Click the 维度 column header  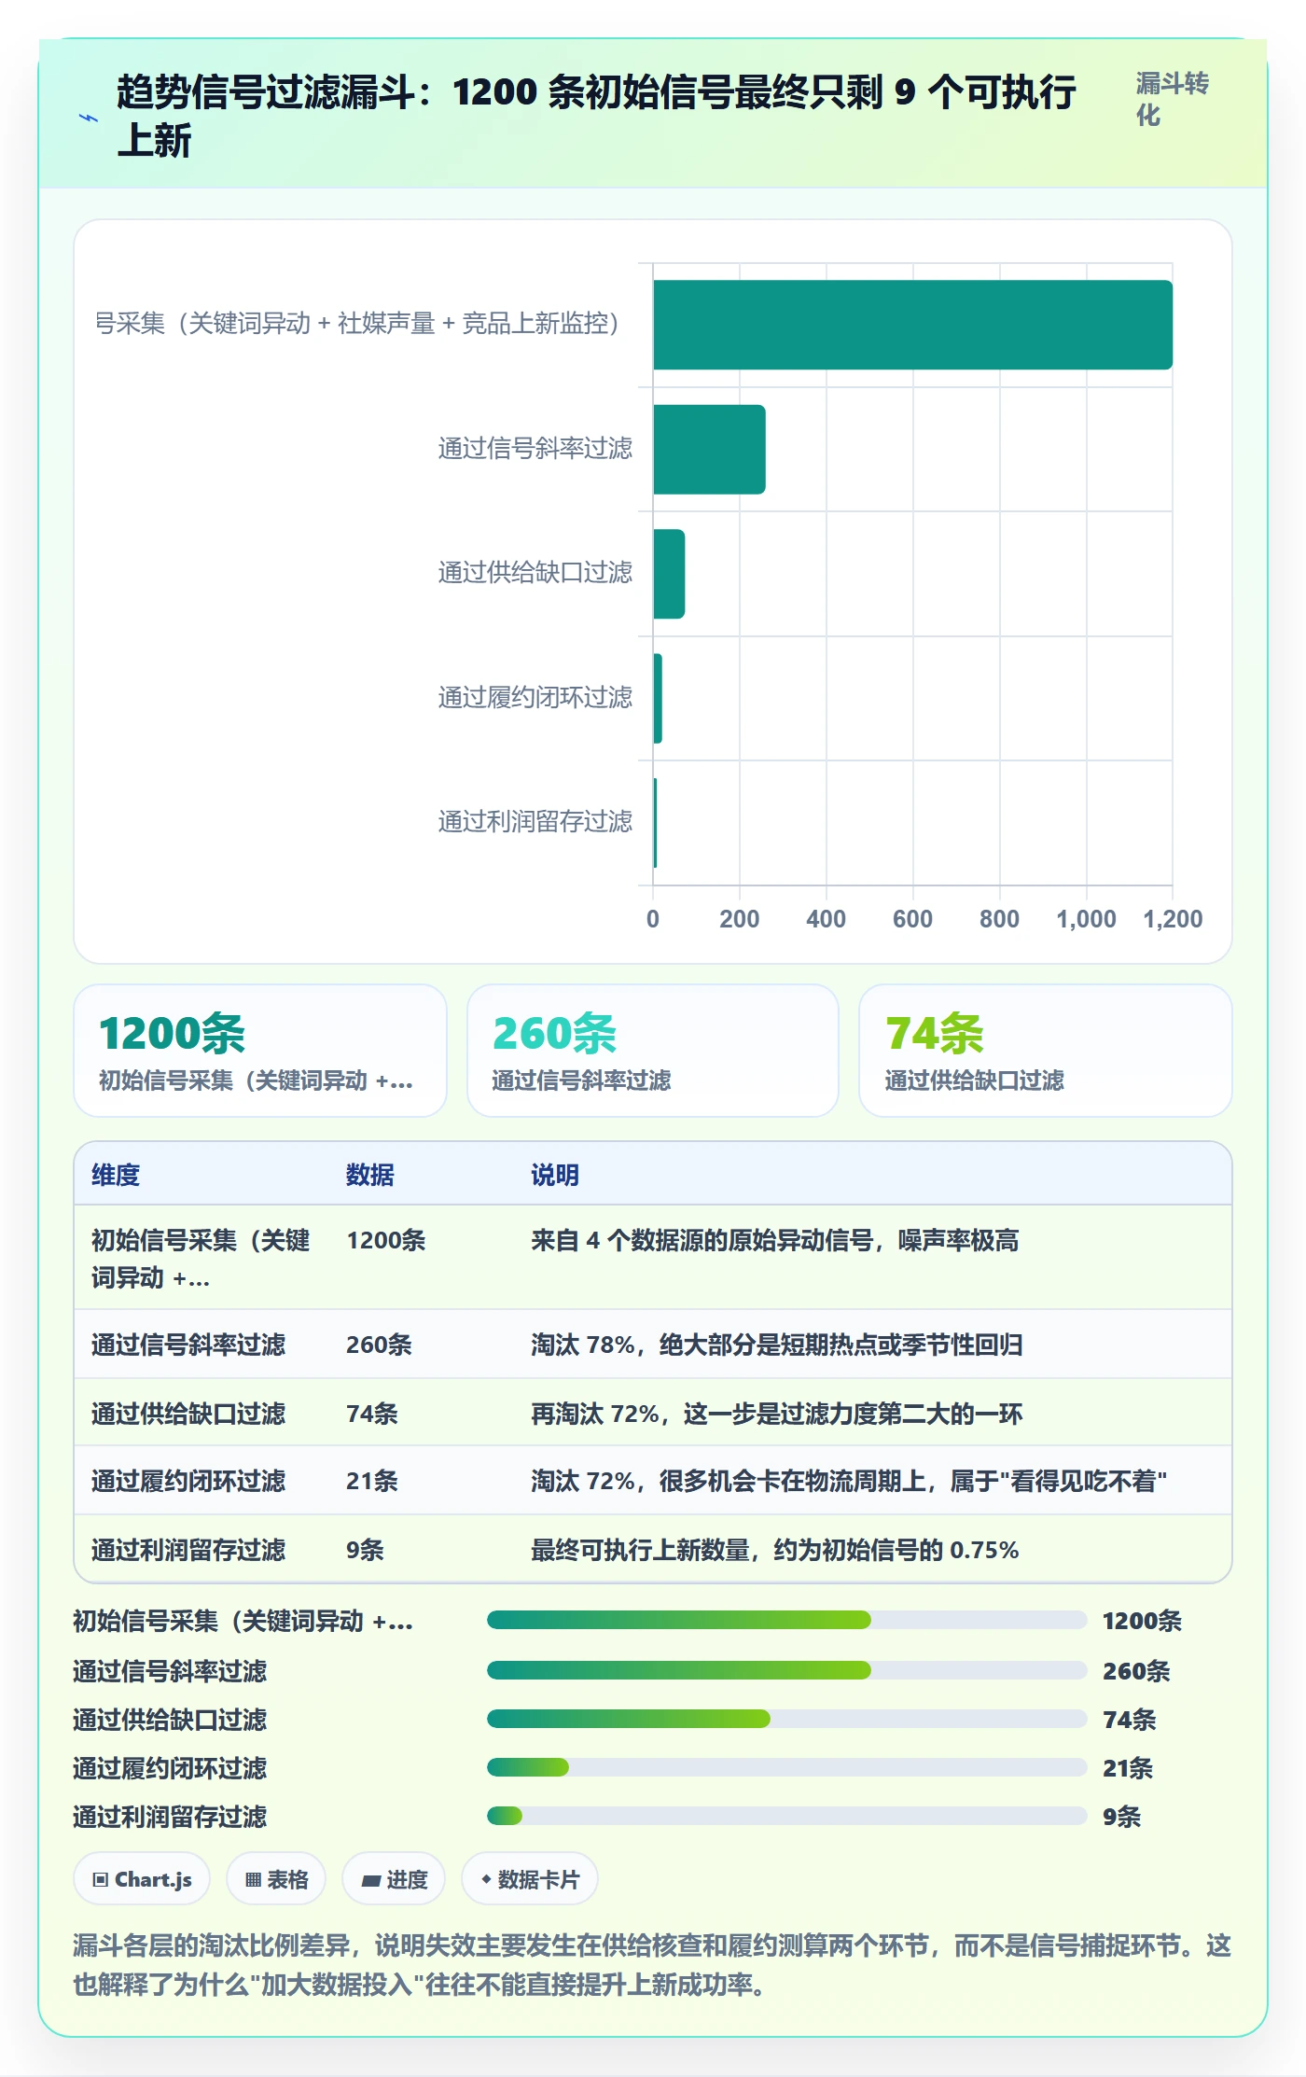point(116,1175)
